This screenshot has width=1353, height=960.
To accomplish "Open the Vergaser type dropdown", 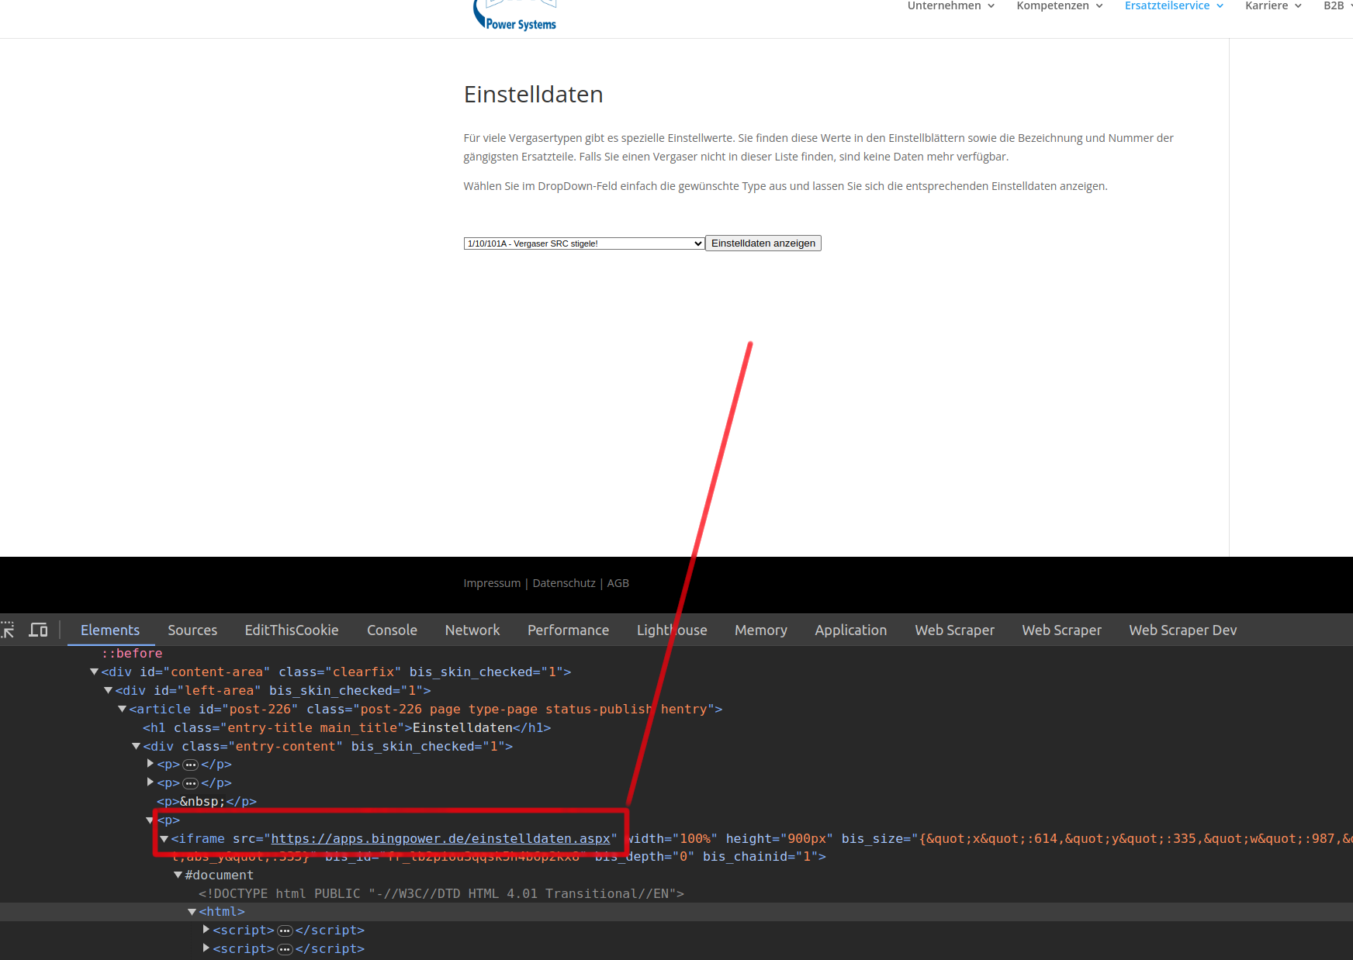I will coord(583,243).
